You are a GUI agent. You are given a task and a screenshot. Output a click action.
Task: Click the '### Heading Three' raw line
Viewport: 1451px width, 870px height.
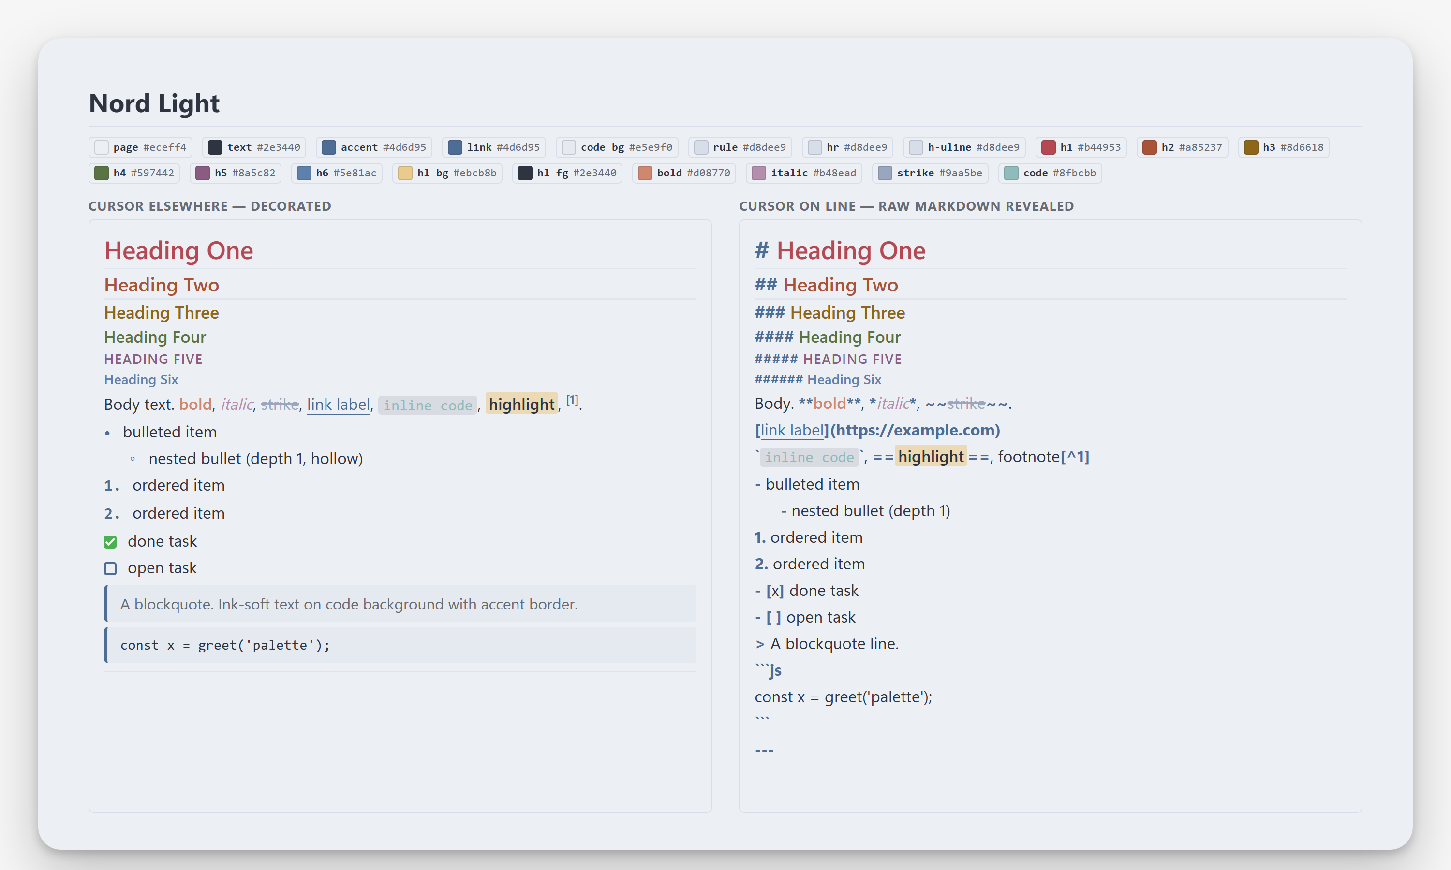point(830,312)
